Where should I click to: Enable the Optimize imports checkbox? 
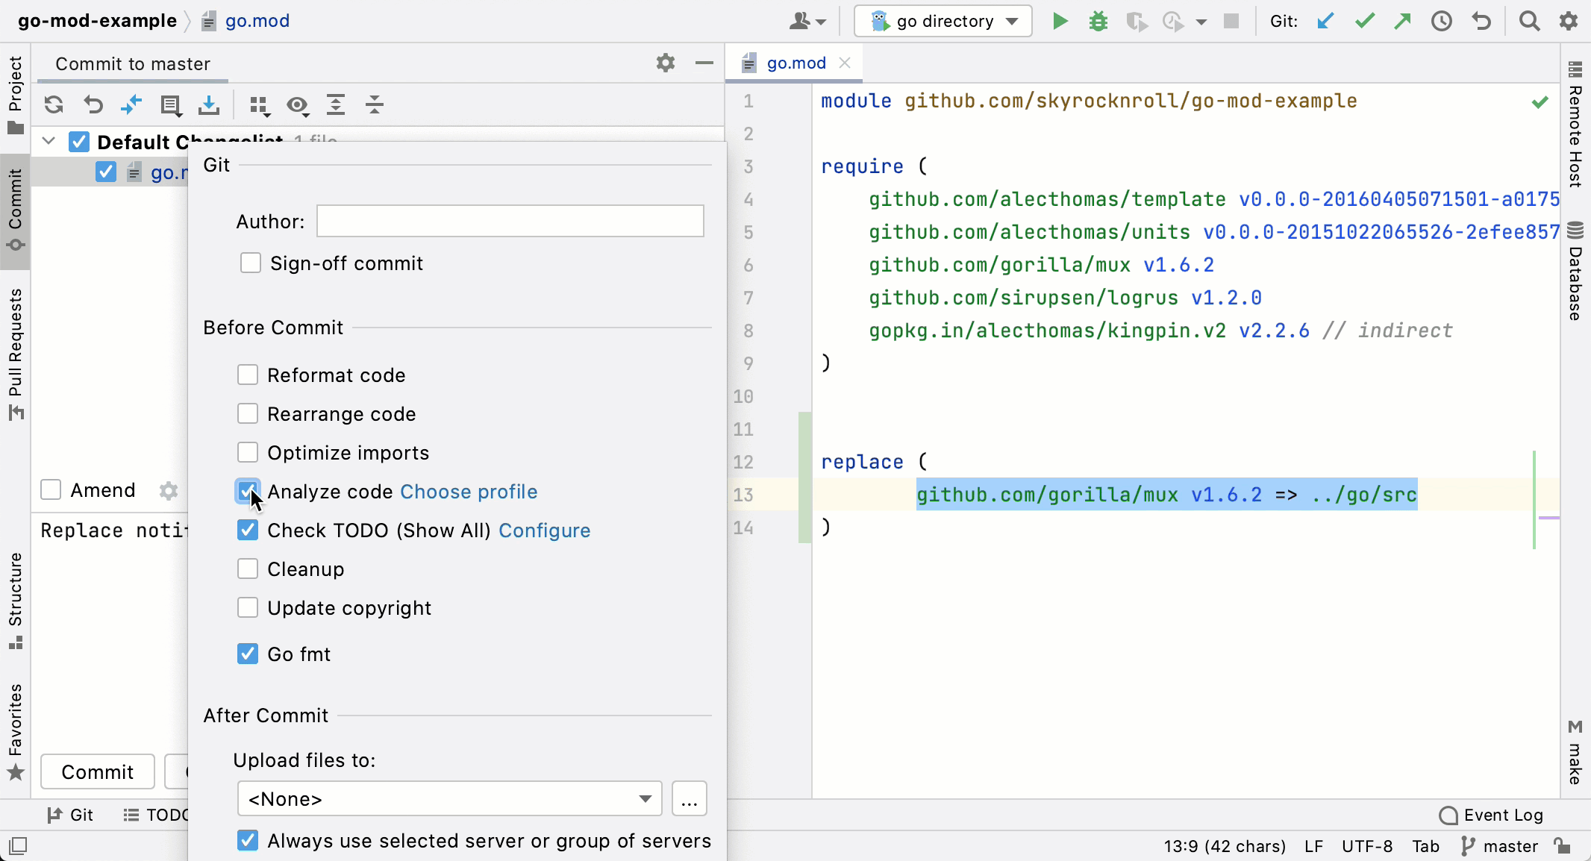click(247, 453)
